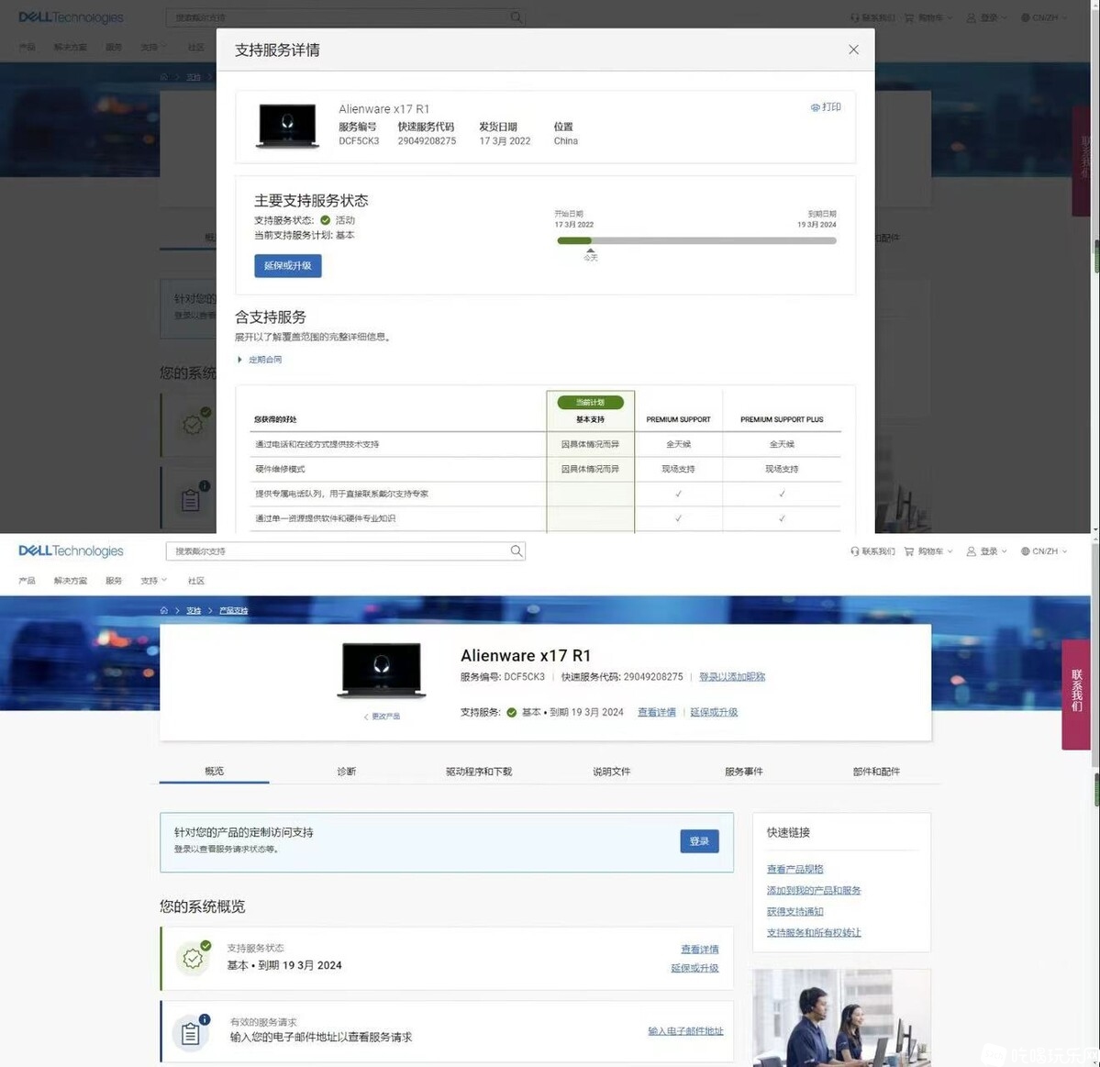Open the 查看产品规格 quick link

tap(794, 869)
